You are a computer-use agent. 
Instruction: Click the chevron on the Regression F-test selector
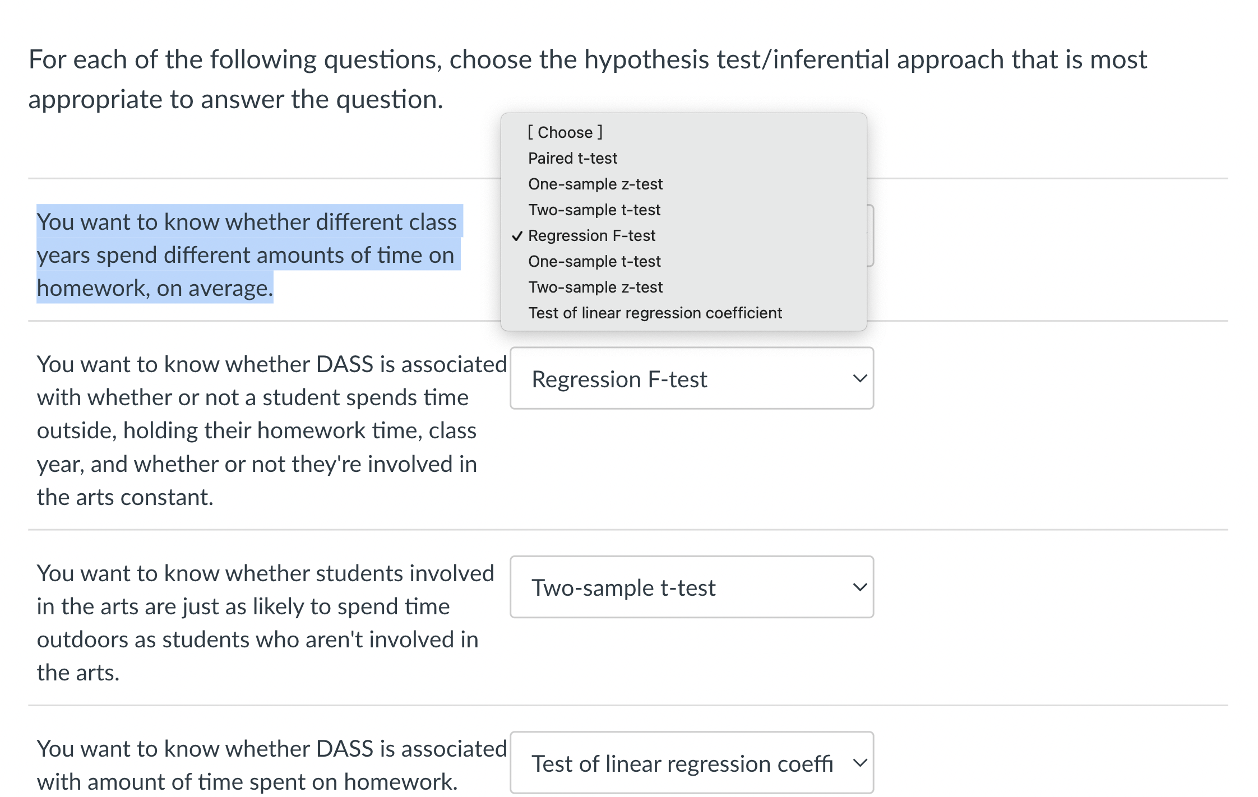click(x=862, y=379)
